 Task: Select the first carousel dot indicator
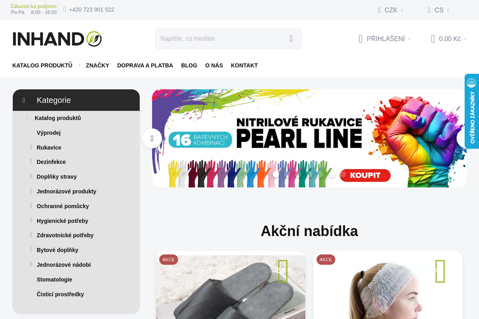coord(276,174)
